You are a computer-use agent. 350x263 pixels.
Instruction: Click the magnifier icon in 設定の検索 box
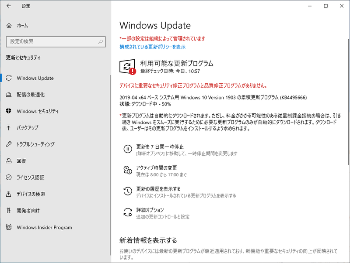[101, 41]
